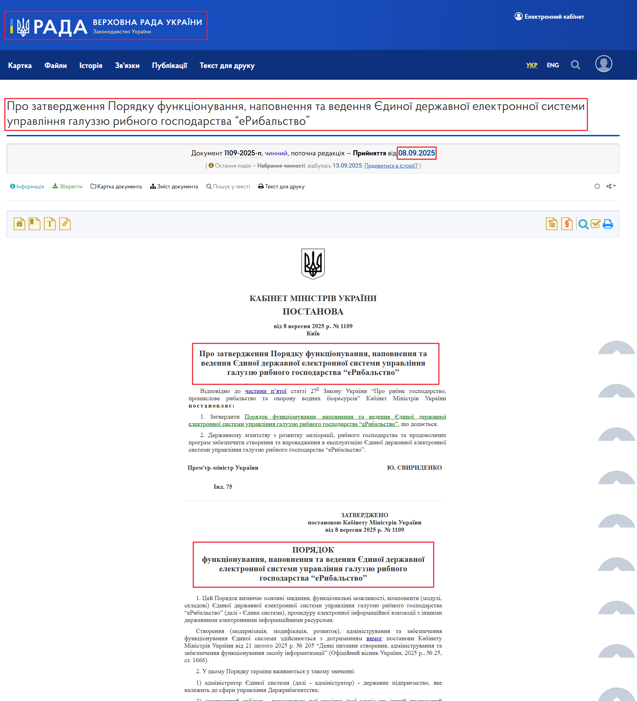Click КАБІНЕТ МІНІСТРІВ УКРАЇНИ heading
The width and height of the screenshot is (637, 701).
coord(313,298)
